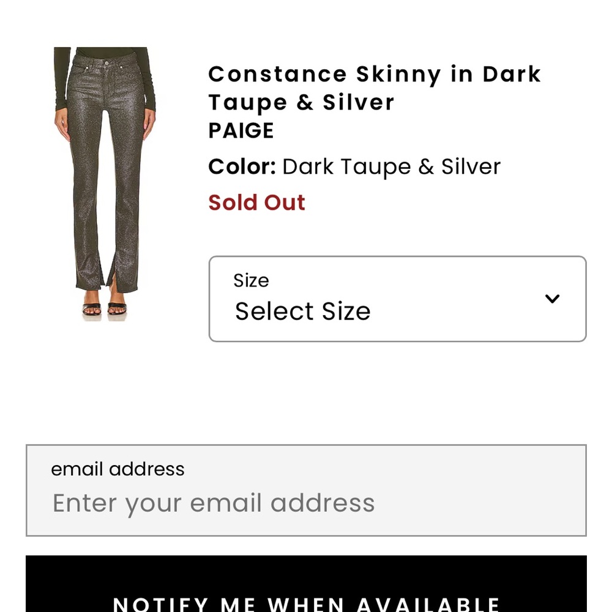Image resolution: width=612 pixels, height=612 pixels.
Task: Click the Sold Out status text
Action: pos(256,203)
